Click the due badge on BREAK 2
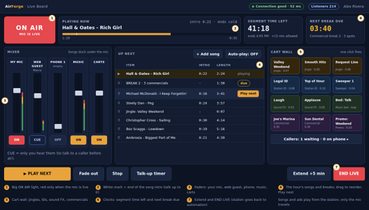Image resolution: width=369 pixels, height=210 pixels. [244, 83]
